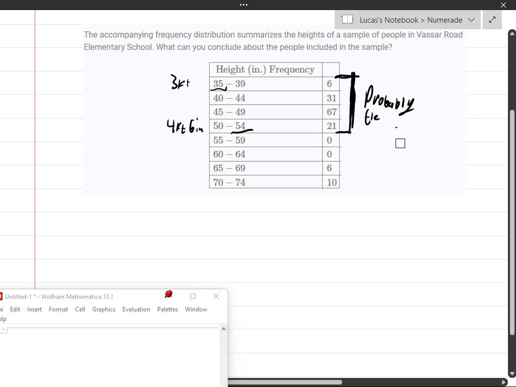Open the Evaluation menu in Mathematica
This screenshot has width=516, height=387.
tap(136, 309)
